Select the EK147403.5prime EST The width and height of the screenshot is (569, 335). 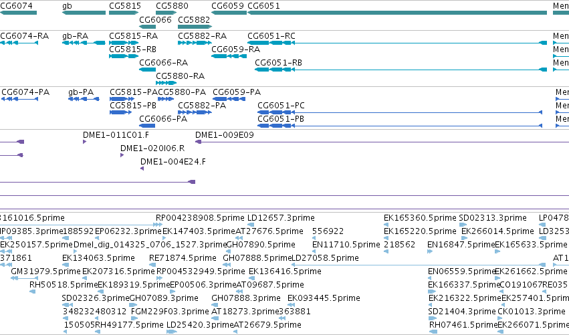[x=165, y=239]
